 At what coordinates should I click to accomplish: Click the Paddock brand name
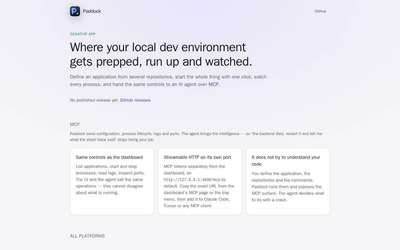pyautogui.click(x=92, y=11)
